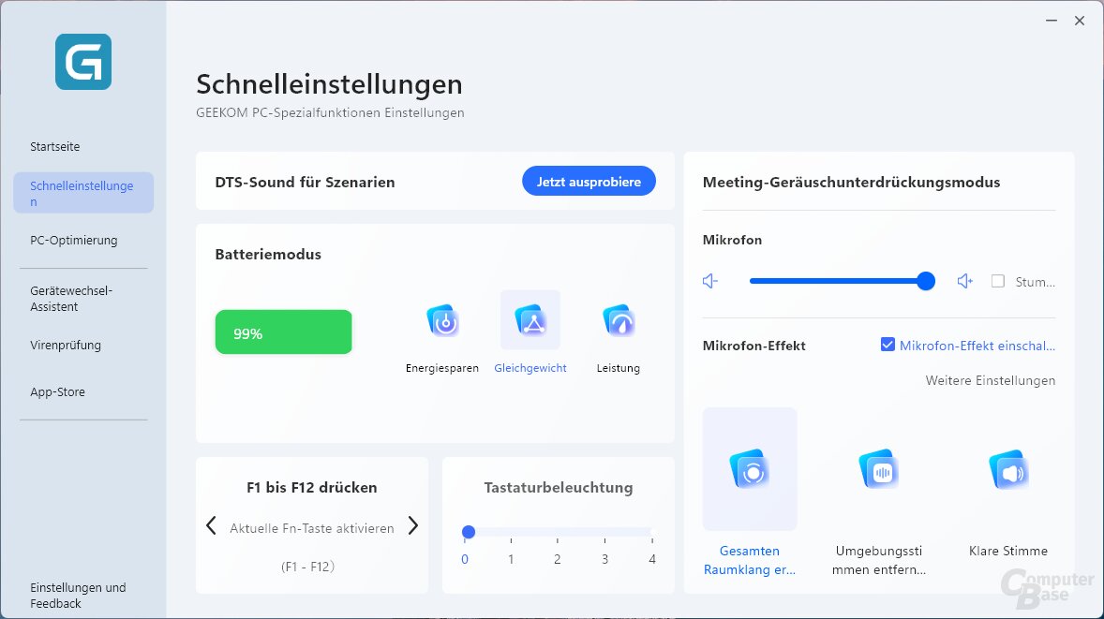Activate Gesamten Raumklang microphone effect icon

click(750, 468)
